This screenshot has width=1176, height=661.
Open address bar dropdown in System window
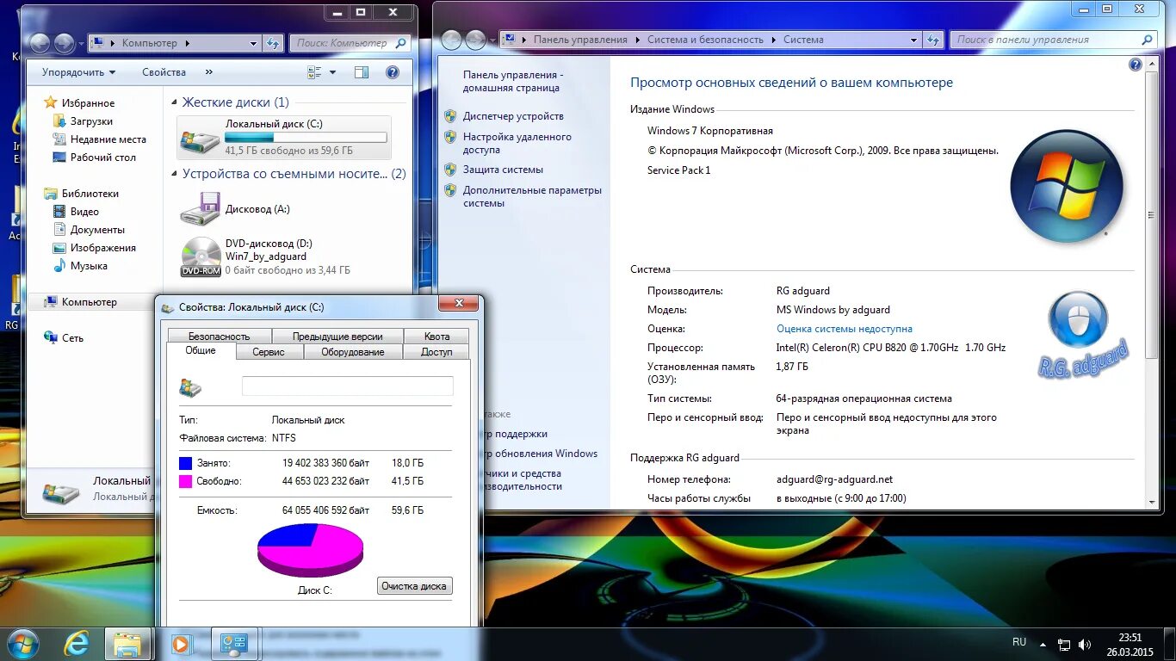(913, 40)
